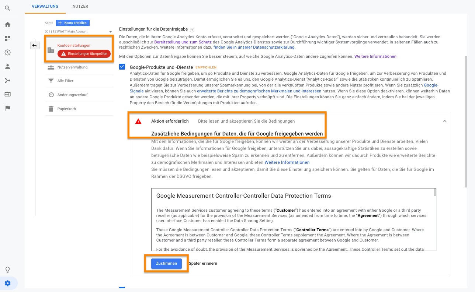The width and height of the screenshot is (475, 292).
Task: Go to Home via house icon
Action: click(x=7, y=25)
